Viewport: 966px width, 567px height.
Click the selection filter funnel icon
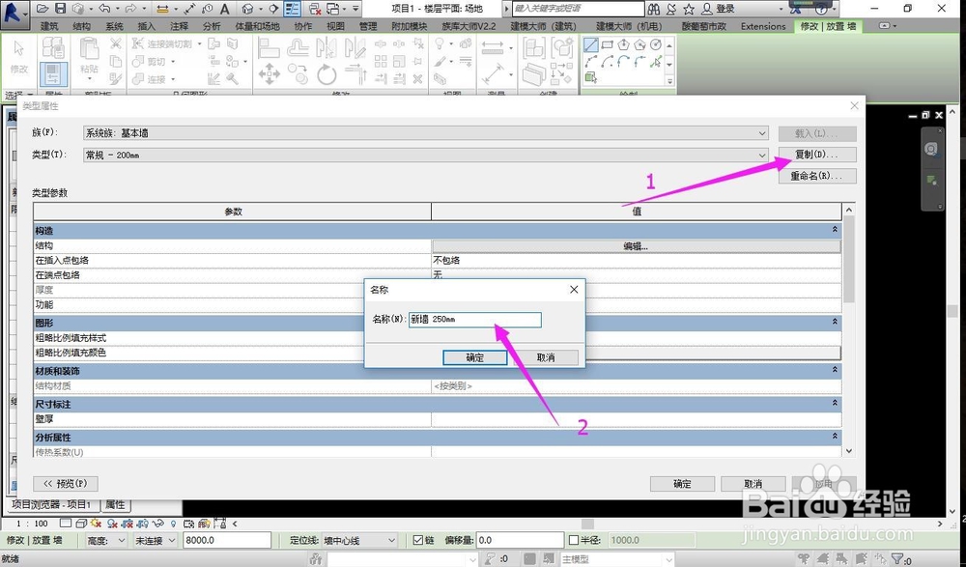(x=898, y=559)
